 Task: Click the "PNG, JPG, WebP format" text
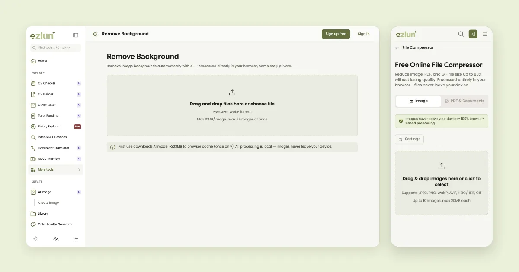tap(232, 112)
